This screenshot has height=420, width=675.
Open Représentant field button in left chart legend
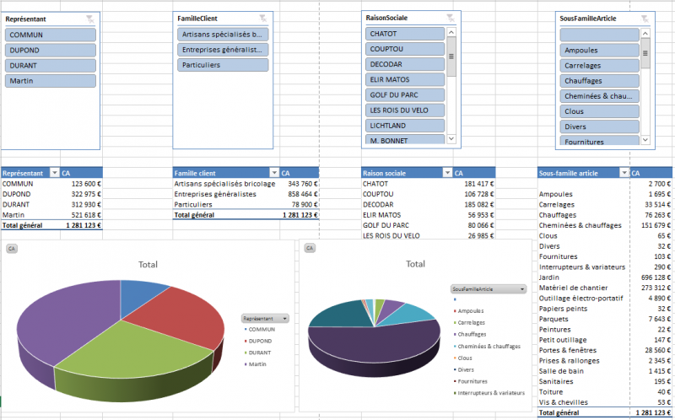[x=265, y=319]
